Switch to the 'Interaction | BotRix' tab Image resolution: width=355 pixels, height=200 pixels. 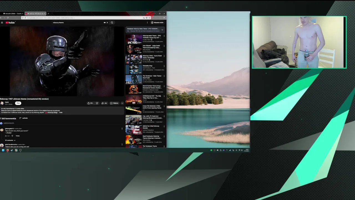click(x=13, y=14)
